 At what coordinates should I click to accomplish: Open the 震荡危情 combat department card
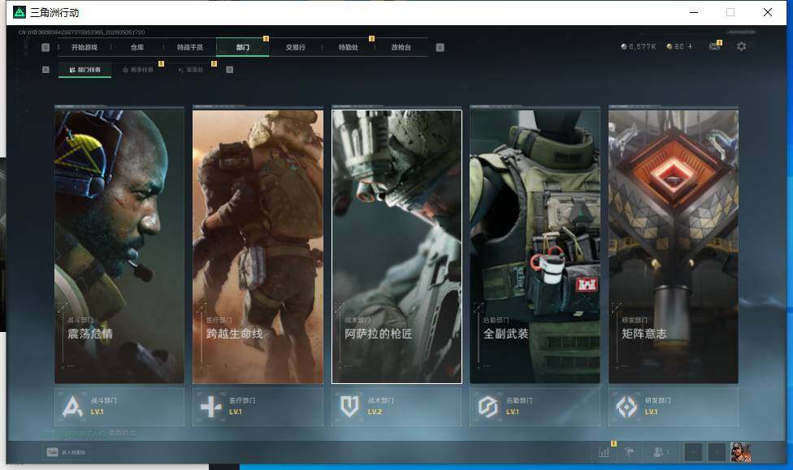click(119, 246)
